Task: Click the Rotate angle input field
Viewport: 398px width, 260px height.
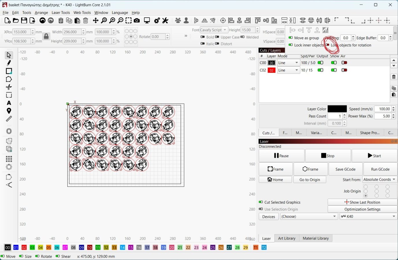Action: pos(158,37)
